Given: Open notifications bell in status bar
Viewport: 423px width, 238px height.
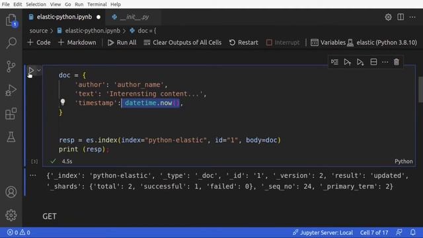Looking at the screenshot, I should click(x=412, y=232).
